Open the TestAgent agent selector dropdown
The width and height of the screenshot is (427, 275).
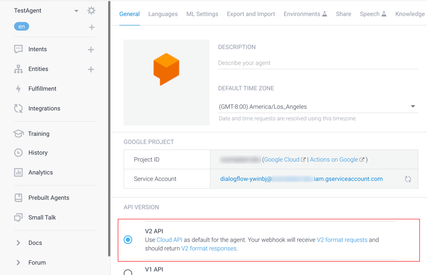pos(76,11)
